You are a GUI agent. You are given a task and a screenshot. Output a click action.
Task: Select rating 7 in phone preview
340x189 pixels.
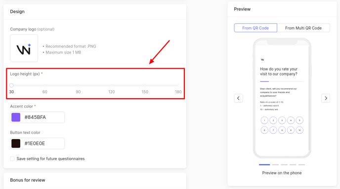273,130
